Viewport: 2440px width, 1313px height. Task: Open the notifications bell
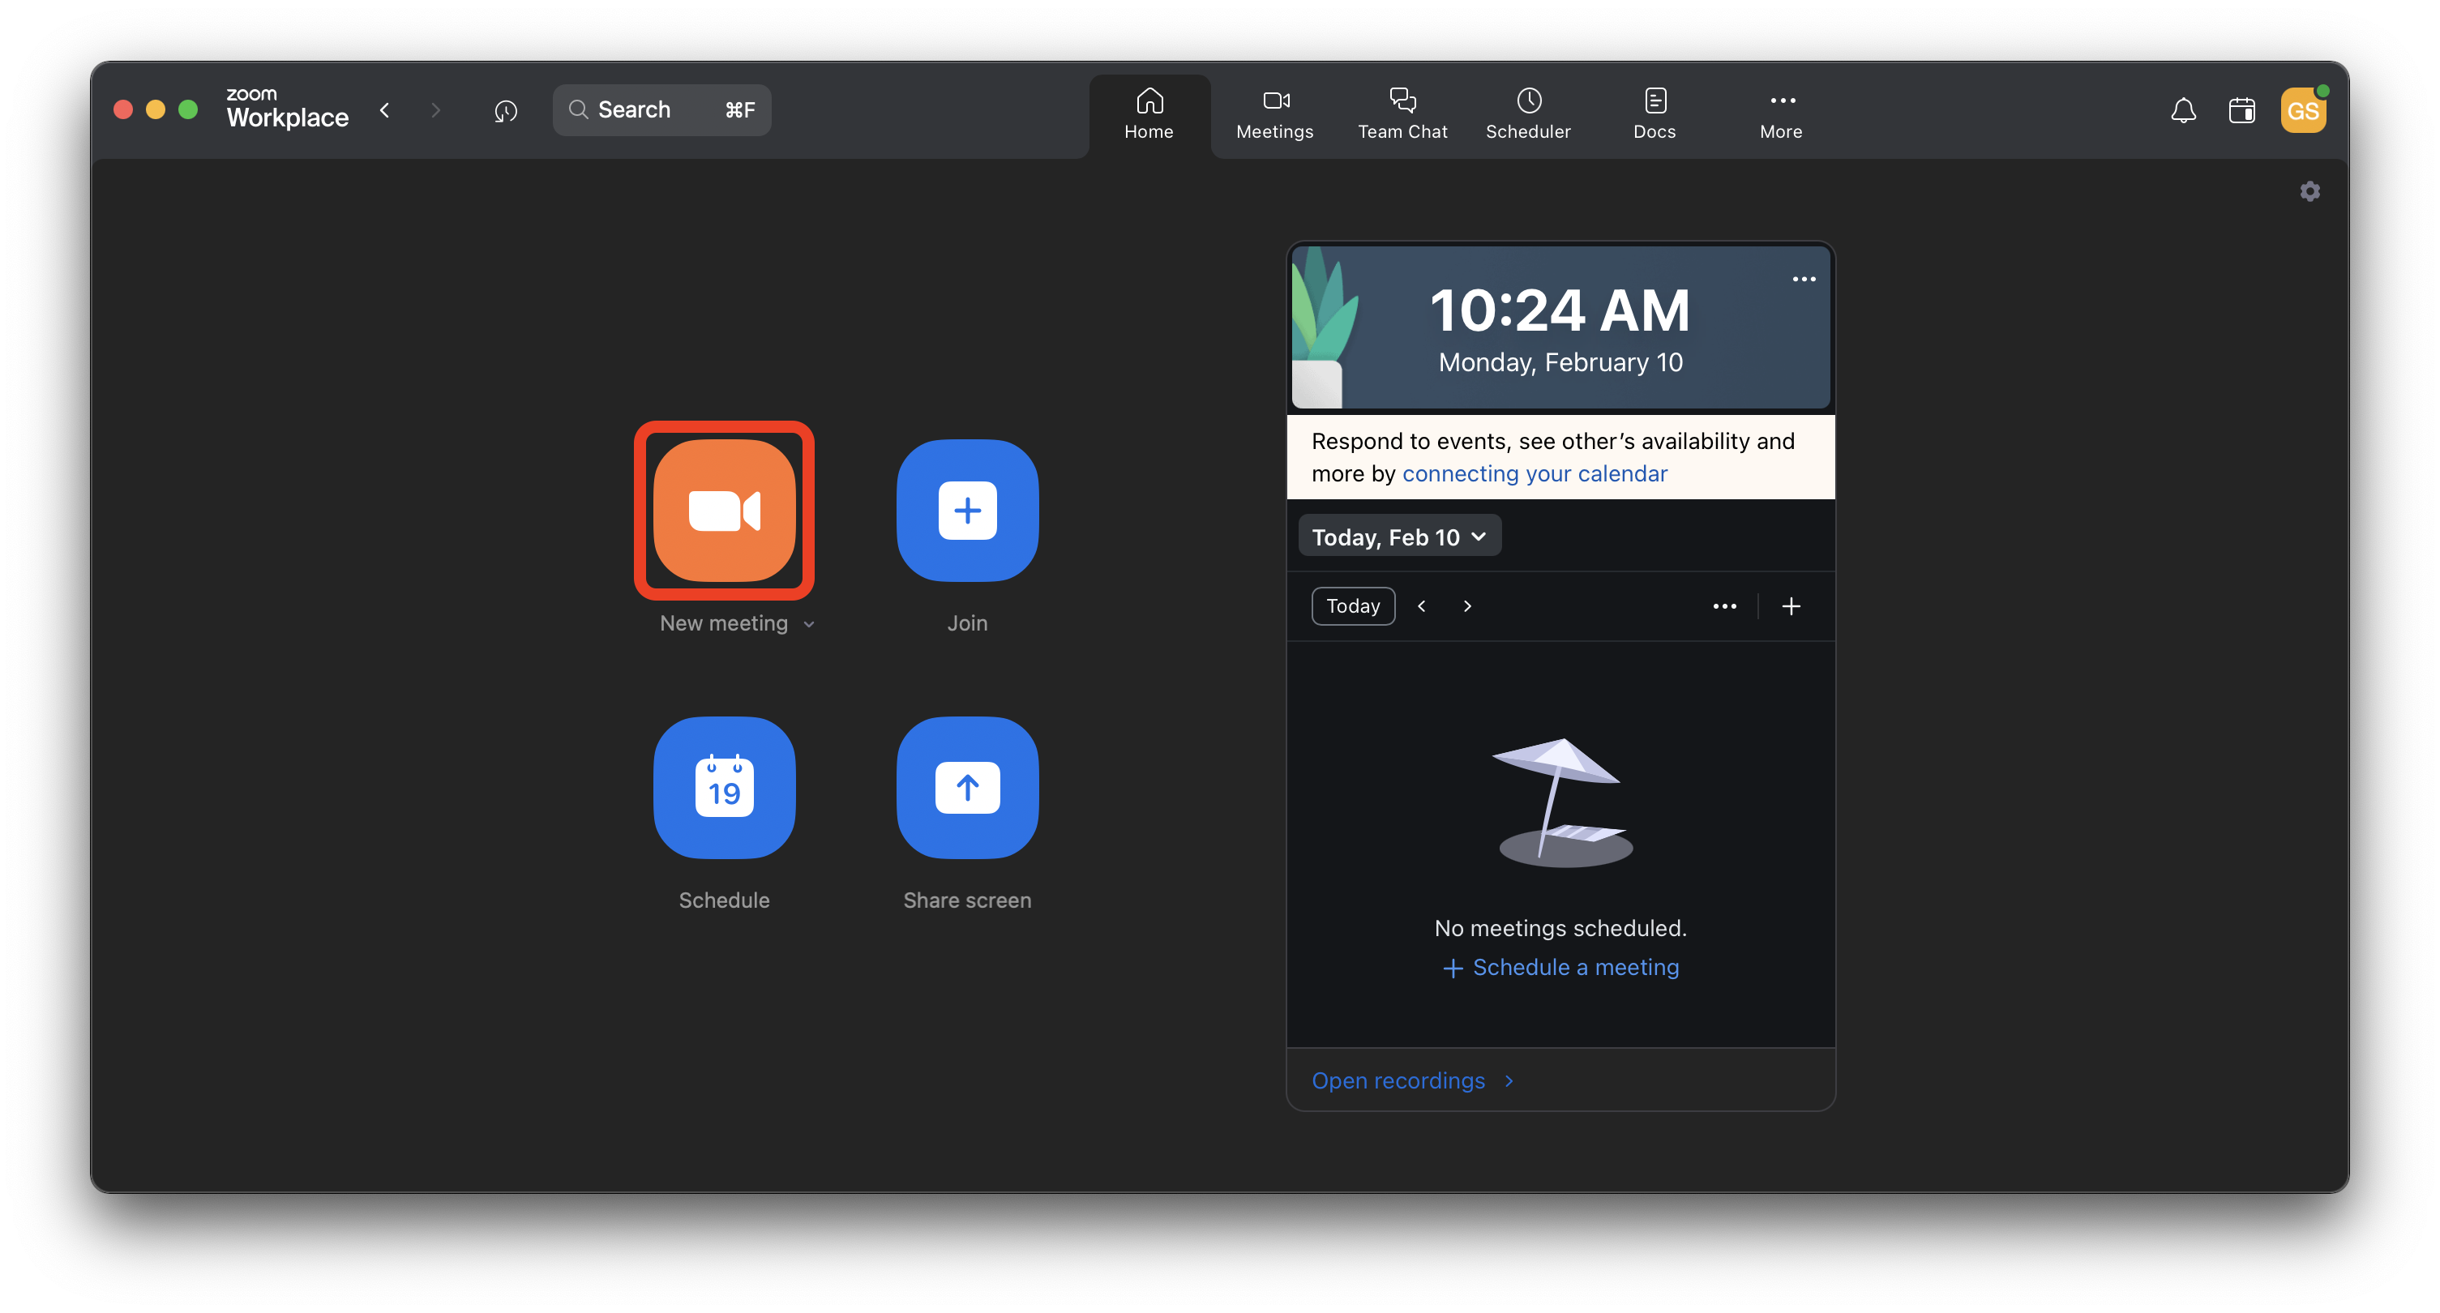coord(2183,110)
